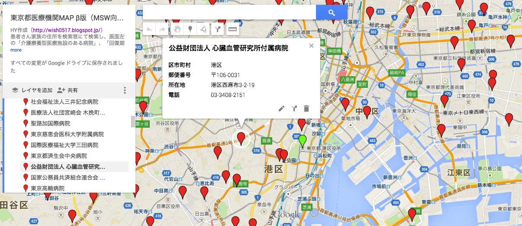Click レイヤを追加 to add a layer
This screenshot has width=522, height=226.
point(32,90)
